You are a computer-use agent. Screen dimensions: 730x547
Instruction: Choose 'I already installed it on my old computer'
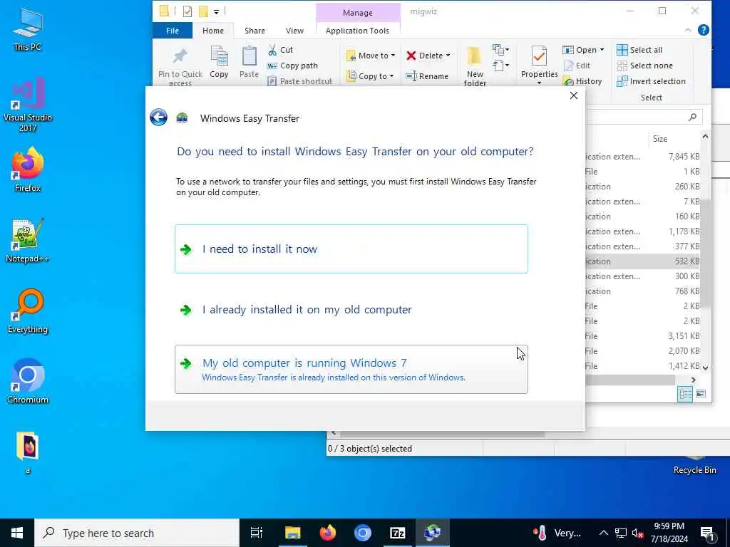351,310
